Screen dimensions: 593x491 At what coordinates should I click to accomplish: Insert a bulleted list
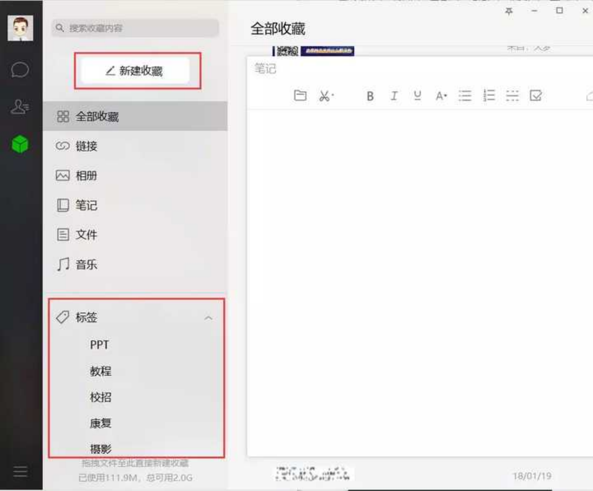pyautogui.click(x=465, y=96)
